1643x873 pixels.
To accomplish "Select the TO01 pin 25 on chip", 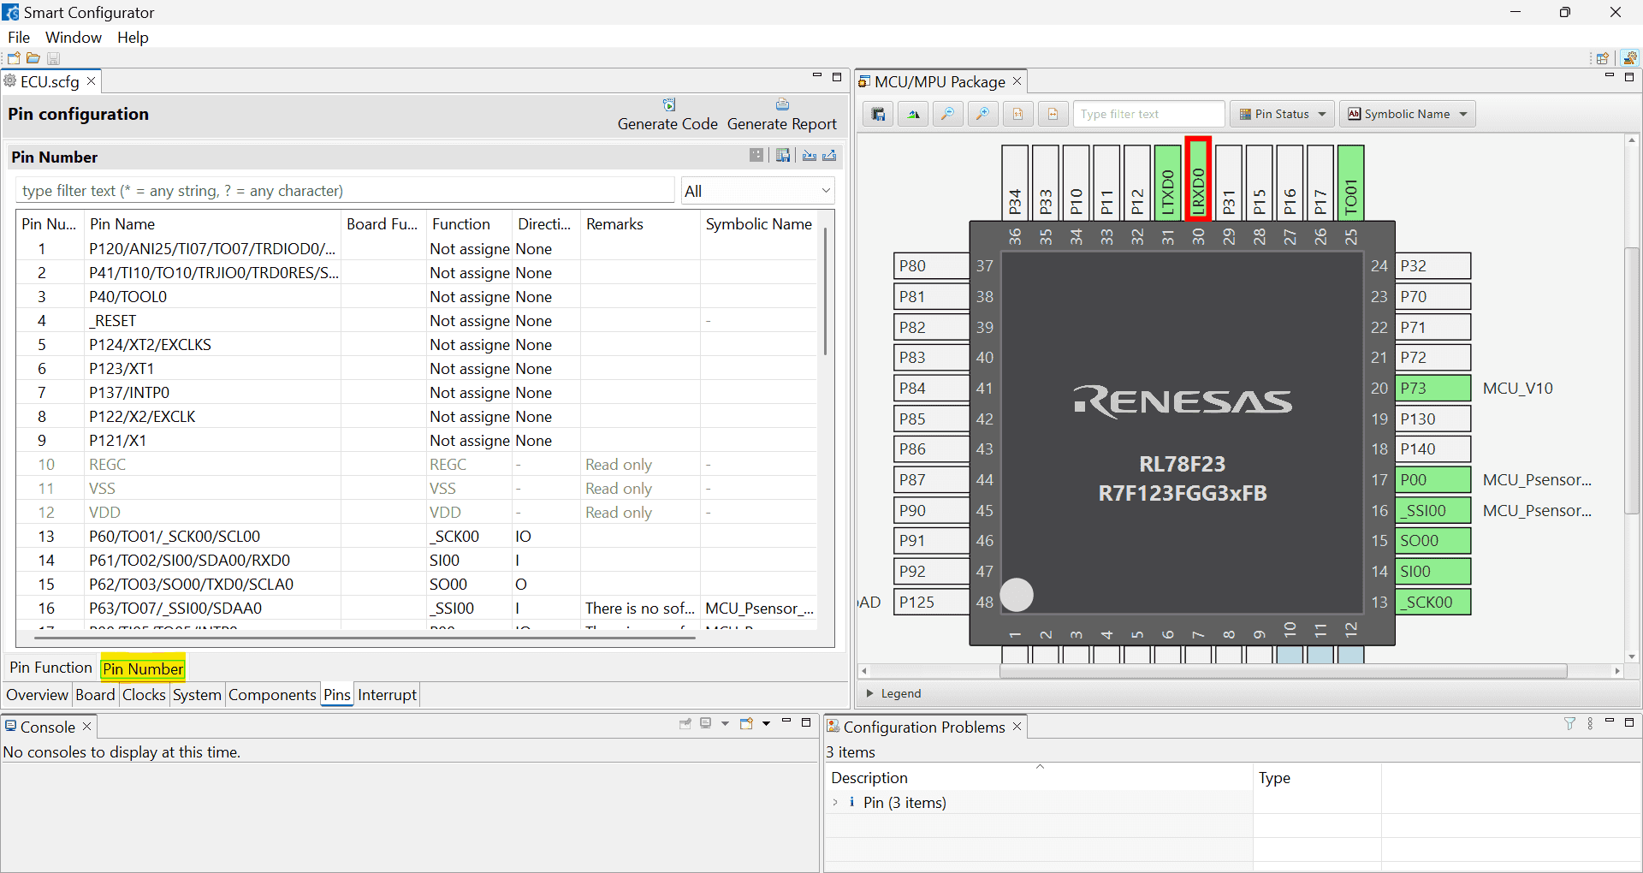I will click(x=1350, y=181).
